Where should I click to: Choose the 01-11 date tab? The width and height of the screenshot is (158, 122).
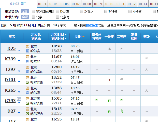click(x=121, y=4)
